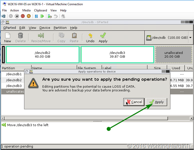Screen dimensions: 194x150
Task: Select the unallocated 20.00 GiB block
Action: [174, 55]
